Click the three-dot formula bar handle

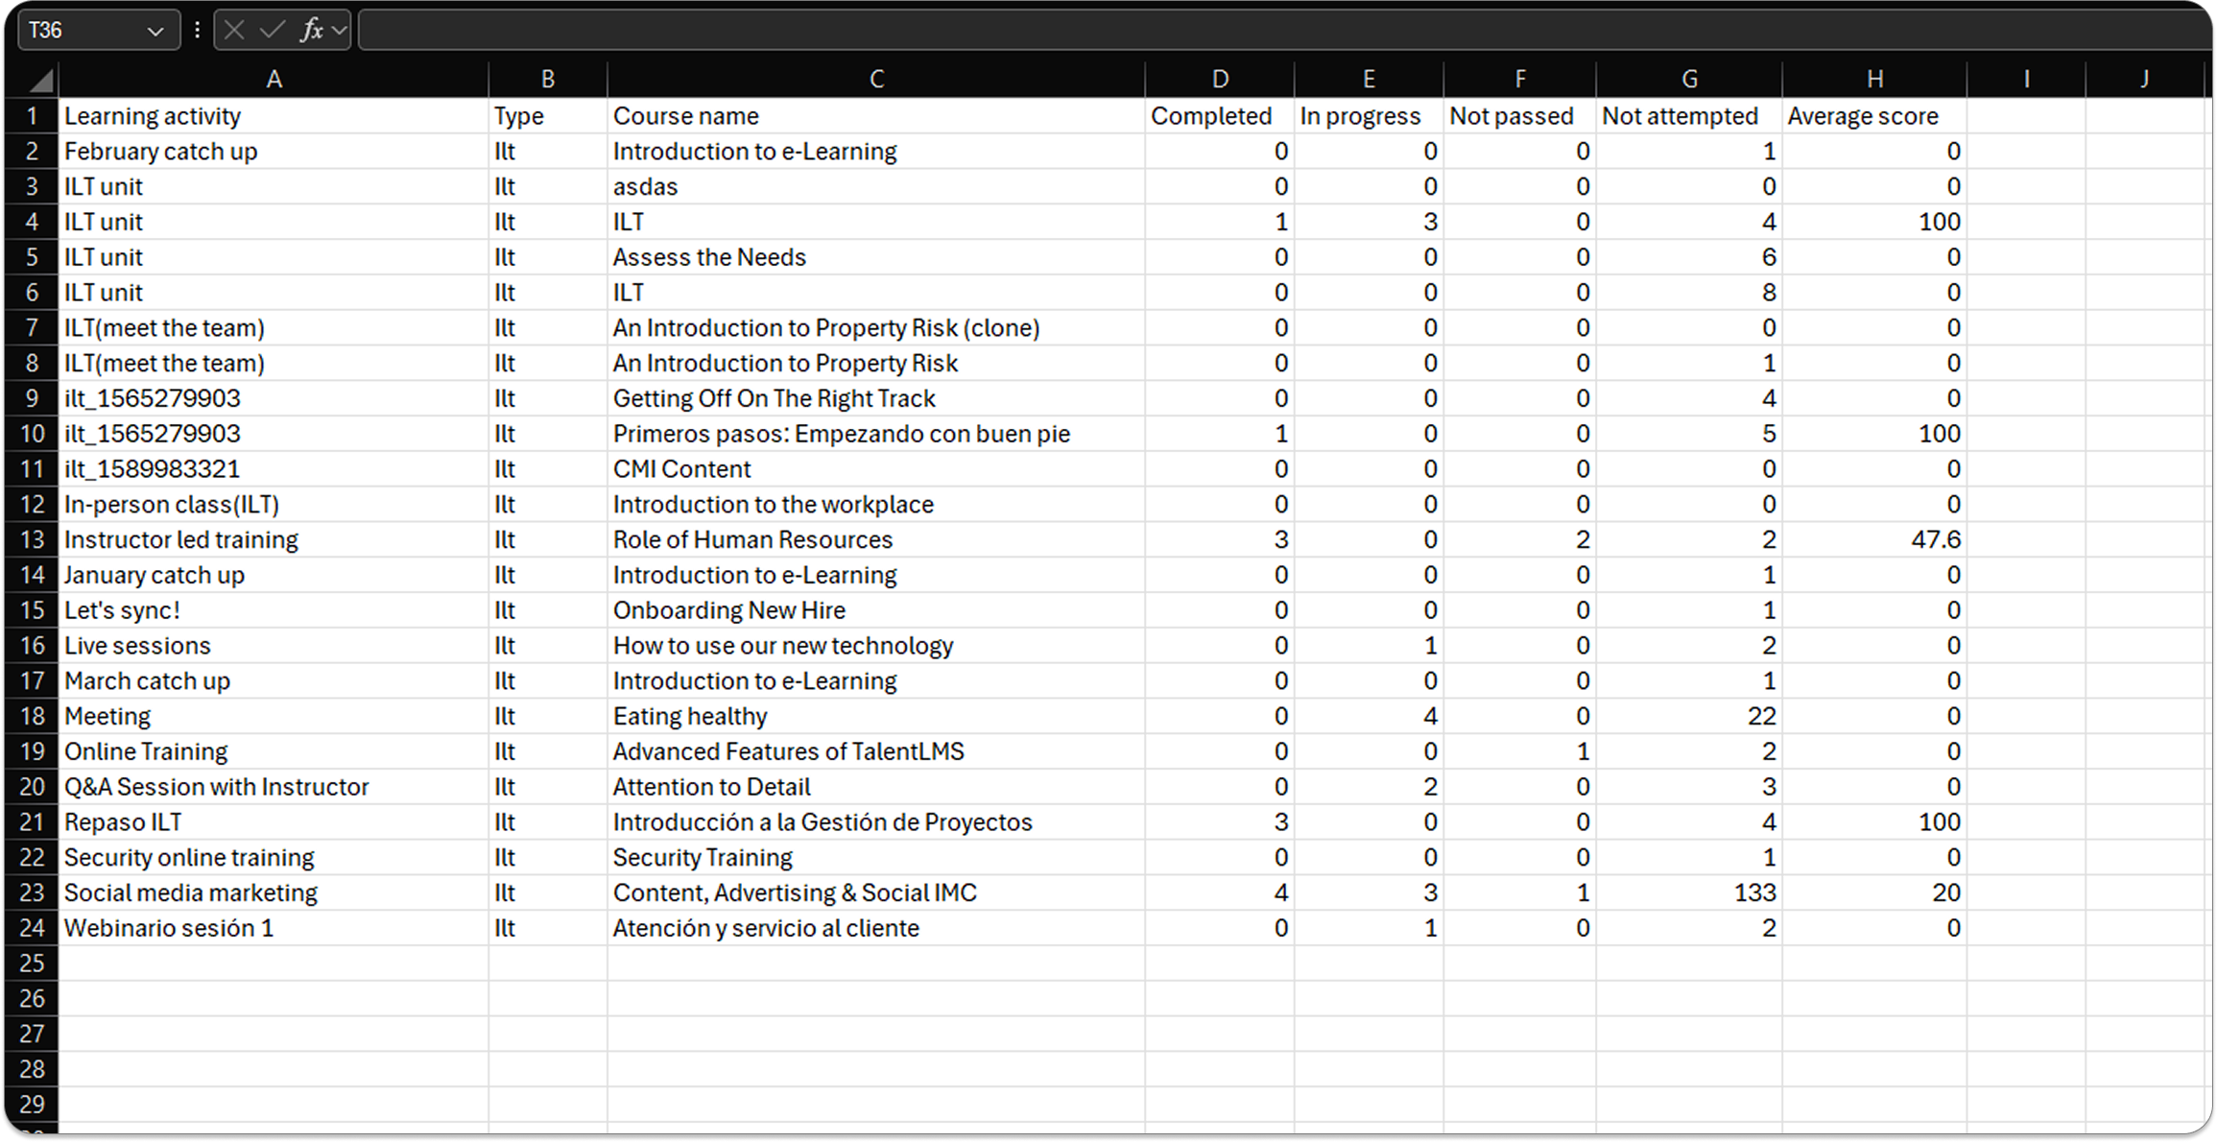(x=197, y=31)
